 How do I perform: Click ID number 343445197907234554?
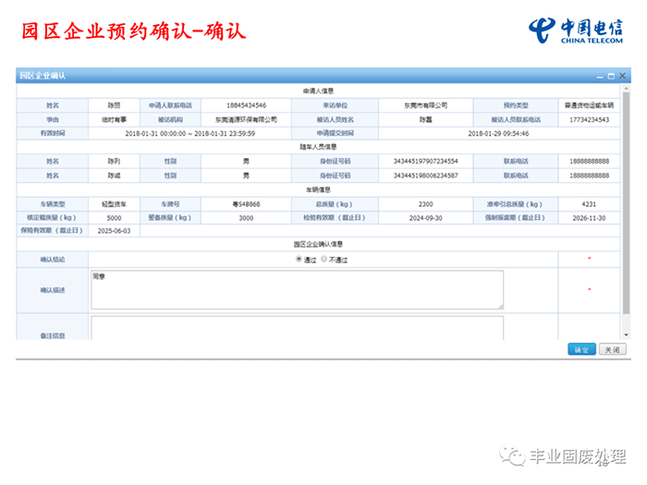pos(425,161)
